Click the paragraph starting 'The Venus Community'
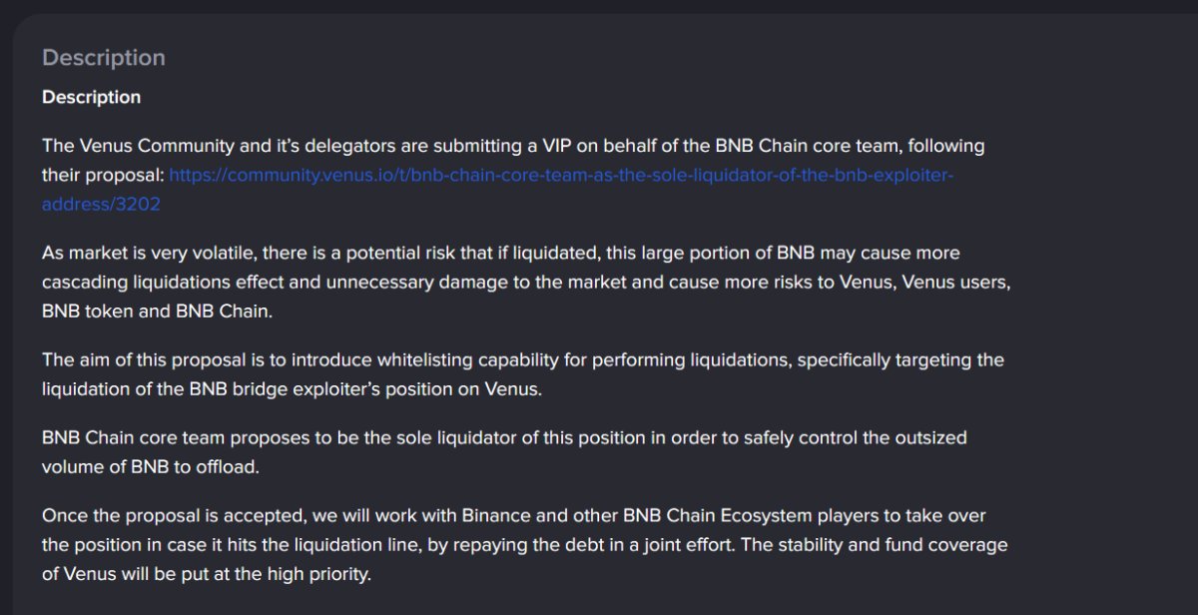The height and width of the screenshot is (615, 1198). [513, 175]
